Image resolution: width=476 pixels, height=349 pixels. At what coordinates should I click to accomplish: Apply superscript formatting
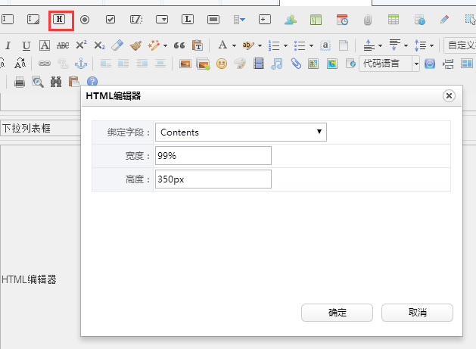(81, 45)
